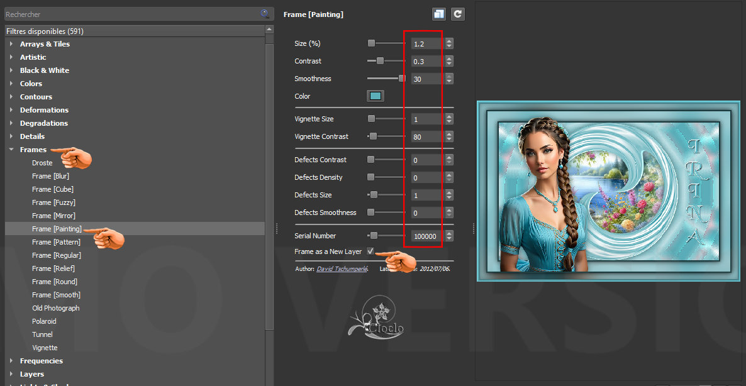Select the Vignette filter

click(x=45, y=348)
